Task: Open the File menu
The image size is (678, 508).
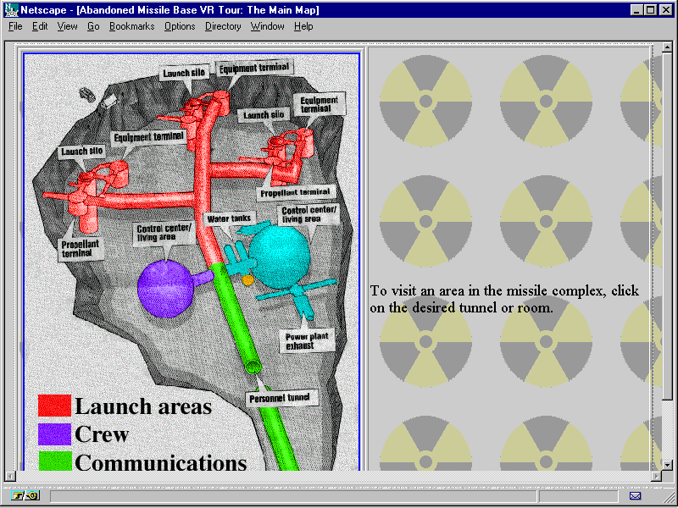Action: click(15, 26)
